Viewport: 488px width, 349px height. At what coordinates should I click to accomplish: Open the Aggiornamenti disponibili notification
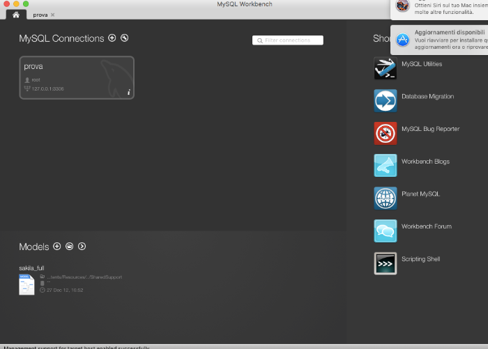pyautogui.click(x=439, y=40)
